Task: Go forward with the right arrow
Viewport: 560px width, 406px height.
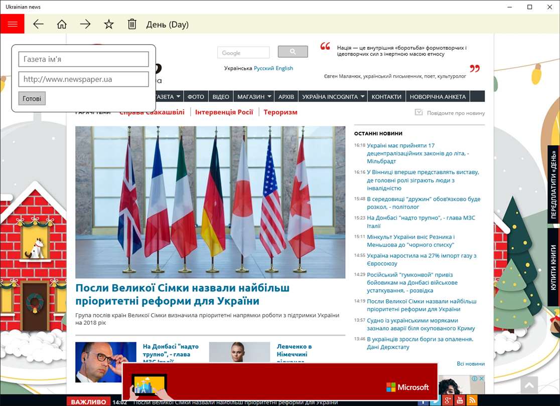Action: (85, 24)
